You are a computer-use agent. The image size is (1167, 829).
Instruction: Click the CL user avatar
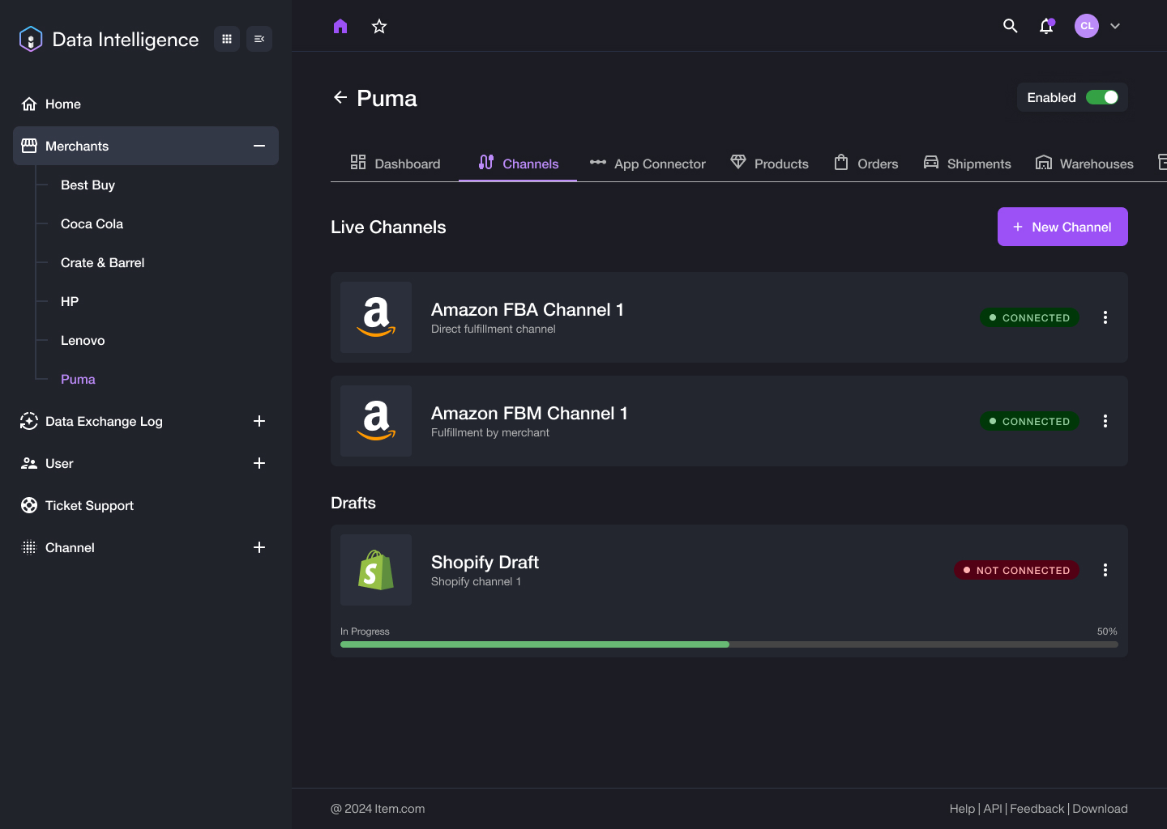(1087, 26)
